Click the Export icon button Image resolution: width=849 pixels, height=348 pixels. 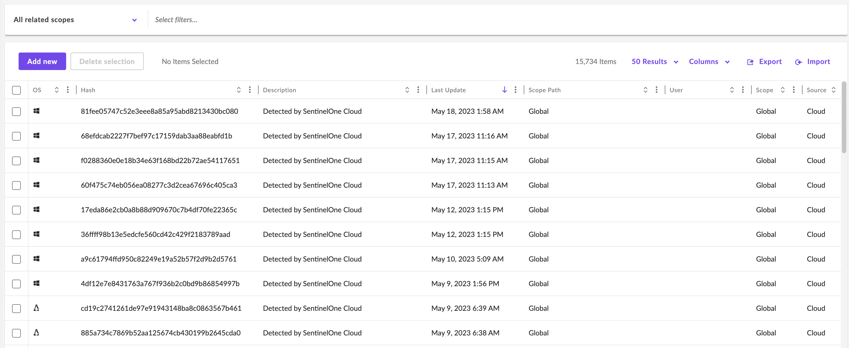(x=750, y=62)
